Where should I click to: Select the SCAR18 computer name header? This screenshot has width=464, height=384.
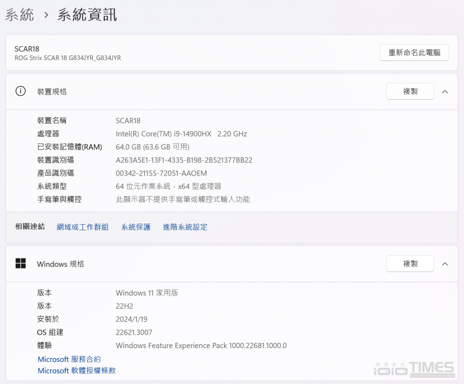coord(27,49)
